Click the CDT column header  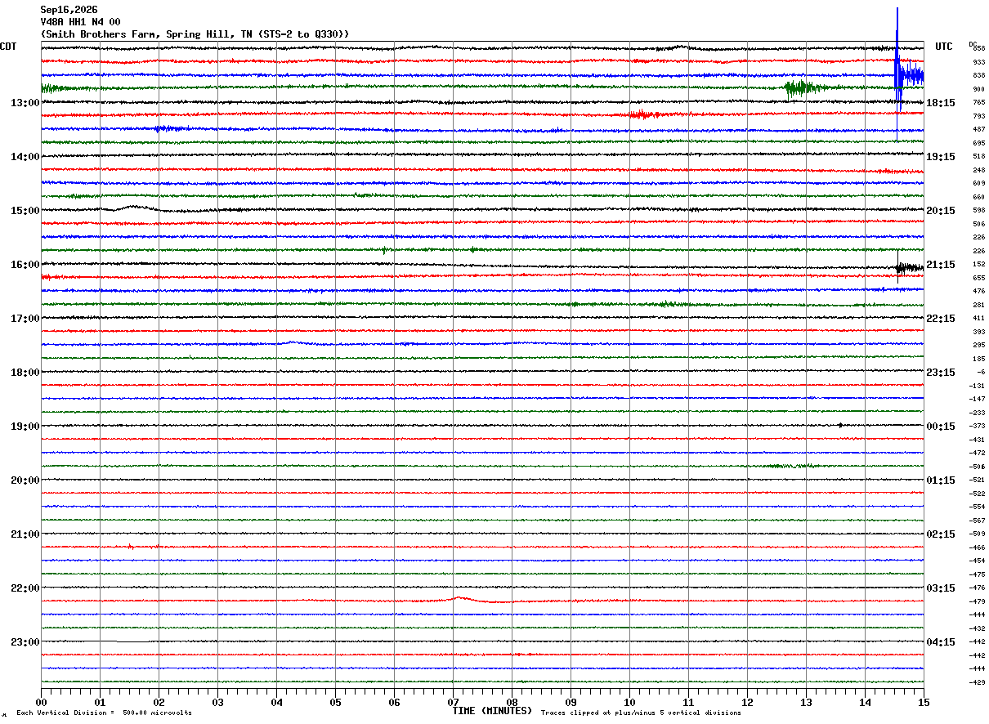8,47
